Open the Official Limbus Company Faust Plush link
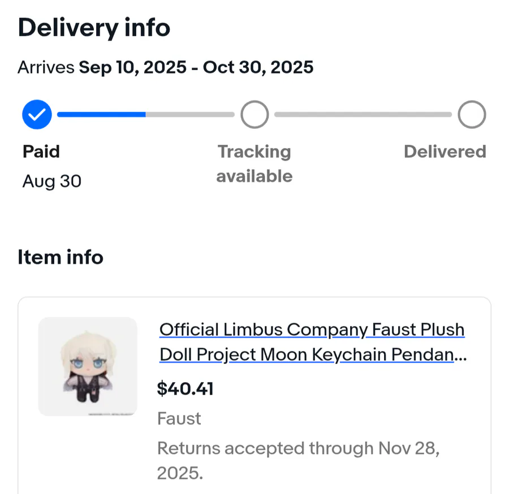Image resolution: width=509 pixels, height=494 pixels. [312, 341]
